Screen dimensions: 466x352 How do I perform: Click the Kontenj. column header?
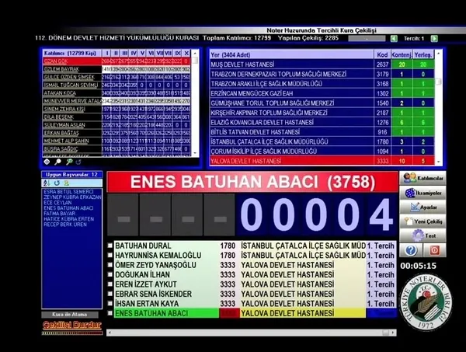(x=402, y=54)
